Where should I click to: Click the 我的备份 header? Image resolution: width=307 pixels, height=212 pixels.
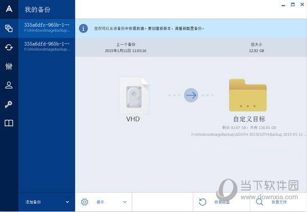point(37,9)
